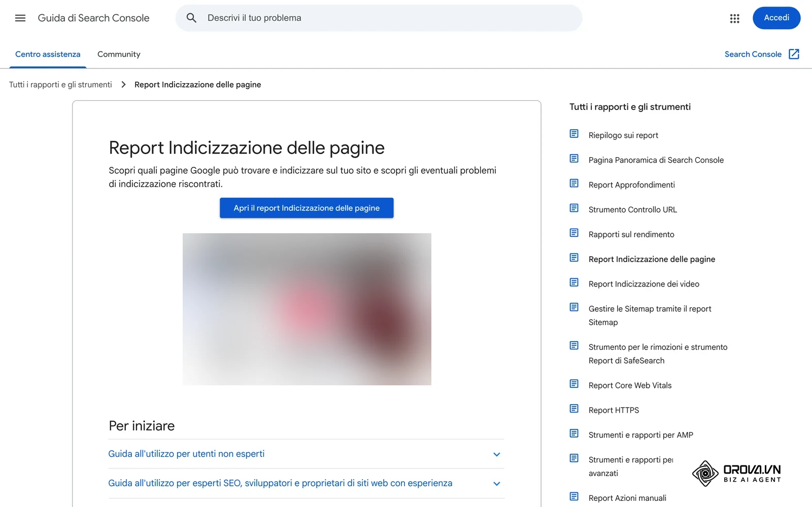Focus the Descrivi il tuo problema search field

pyautogui.click(x=379, y=18)
